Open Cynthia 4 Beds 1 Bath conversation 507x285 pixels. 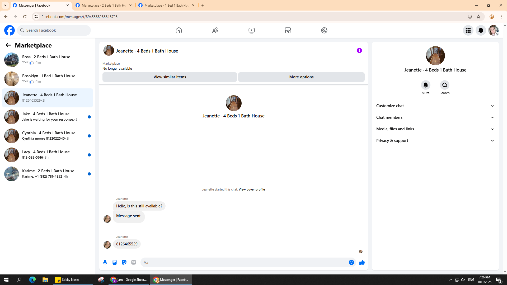[48, 136]
